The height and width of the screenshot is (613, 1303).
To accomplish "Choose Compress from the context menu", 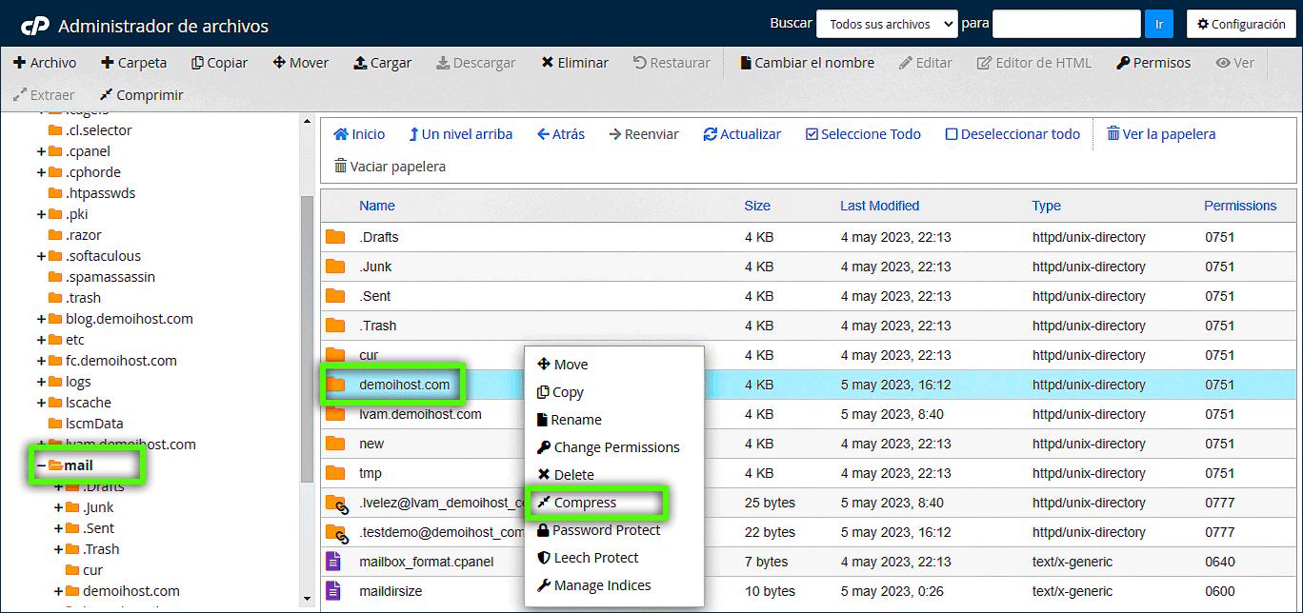I will 585,503.
